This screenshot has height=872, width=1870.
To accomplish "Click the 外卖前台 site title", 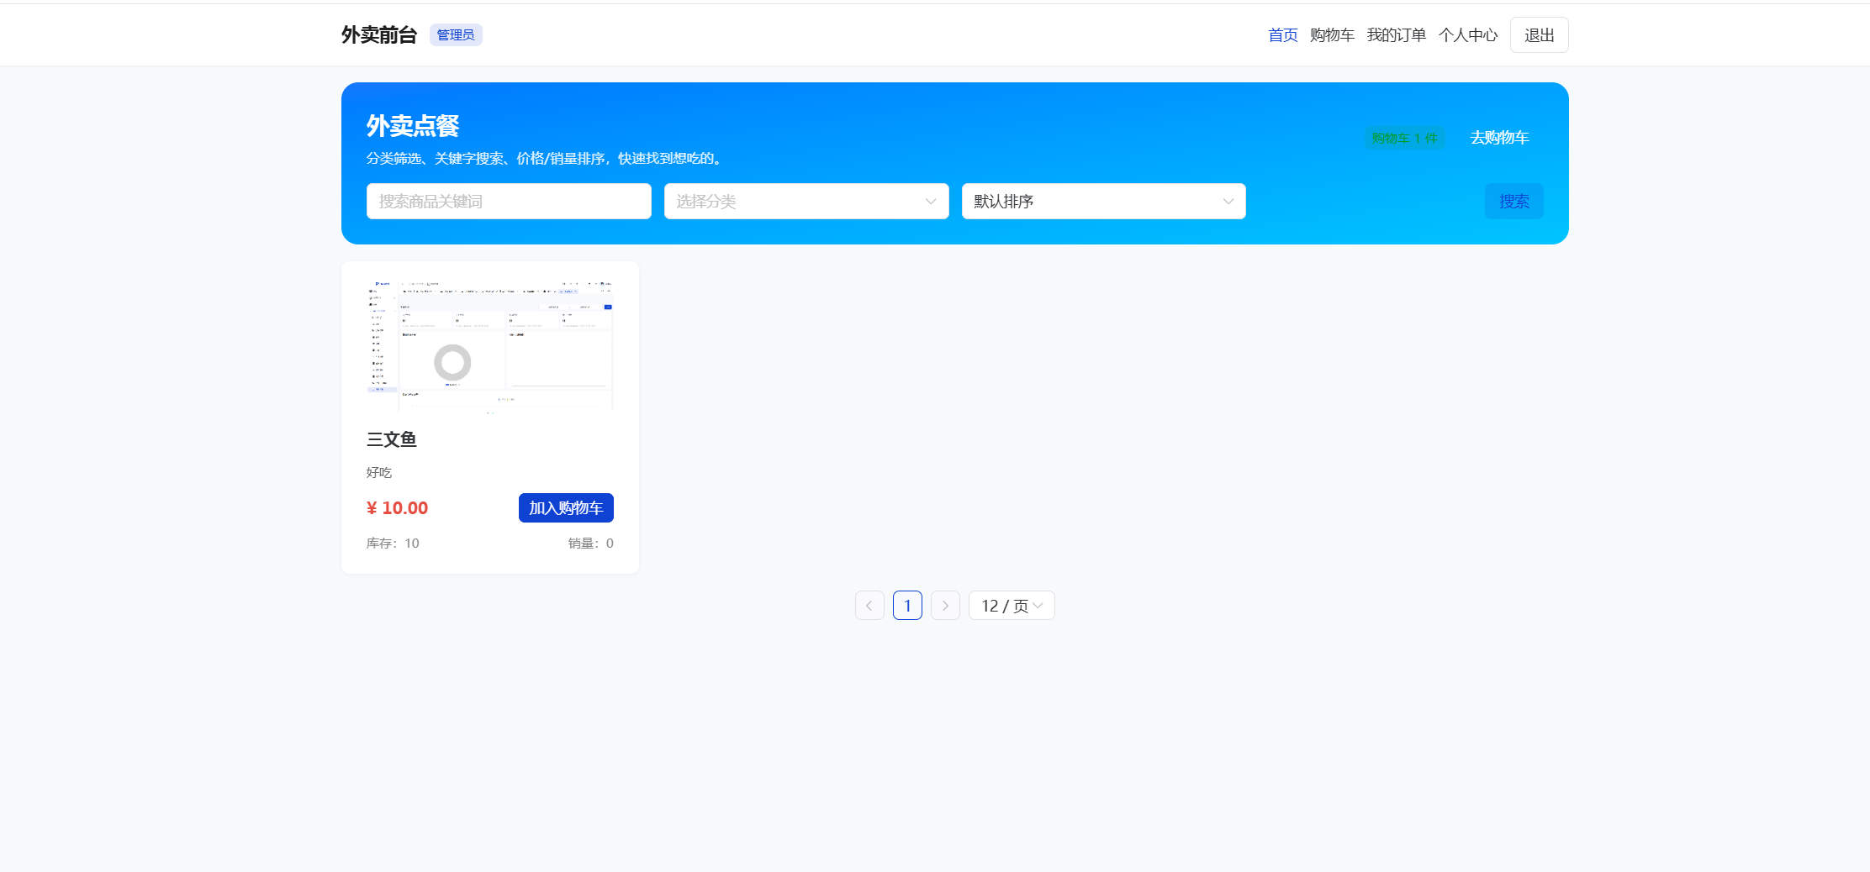I will point(378,34).
